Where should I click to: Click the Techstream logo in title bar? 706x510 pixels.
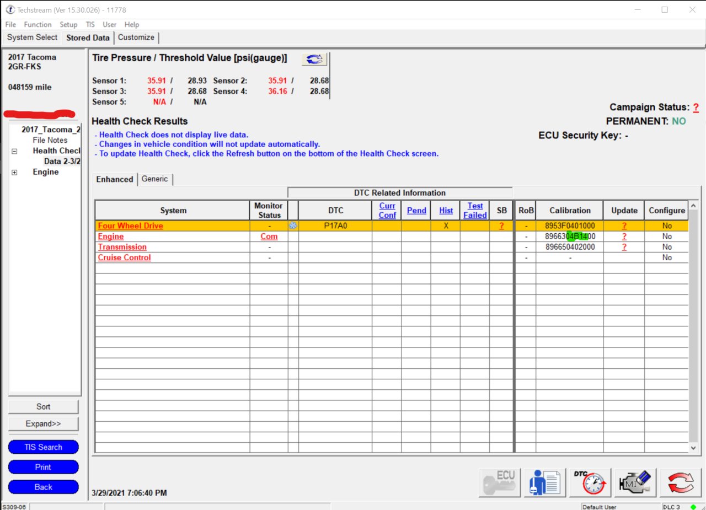tap(10, 9)
